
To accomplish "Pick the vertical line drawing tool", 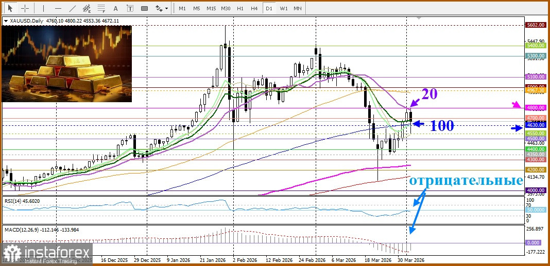I will (x=43, y=8).
